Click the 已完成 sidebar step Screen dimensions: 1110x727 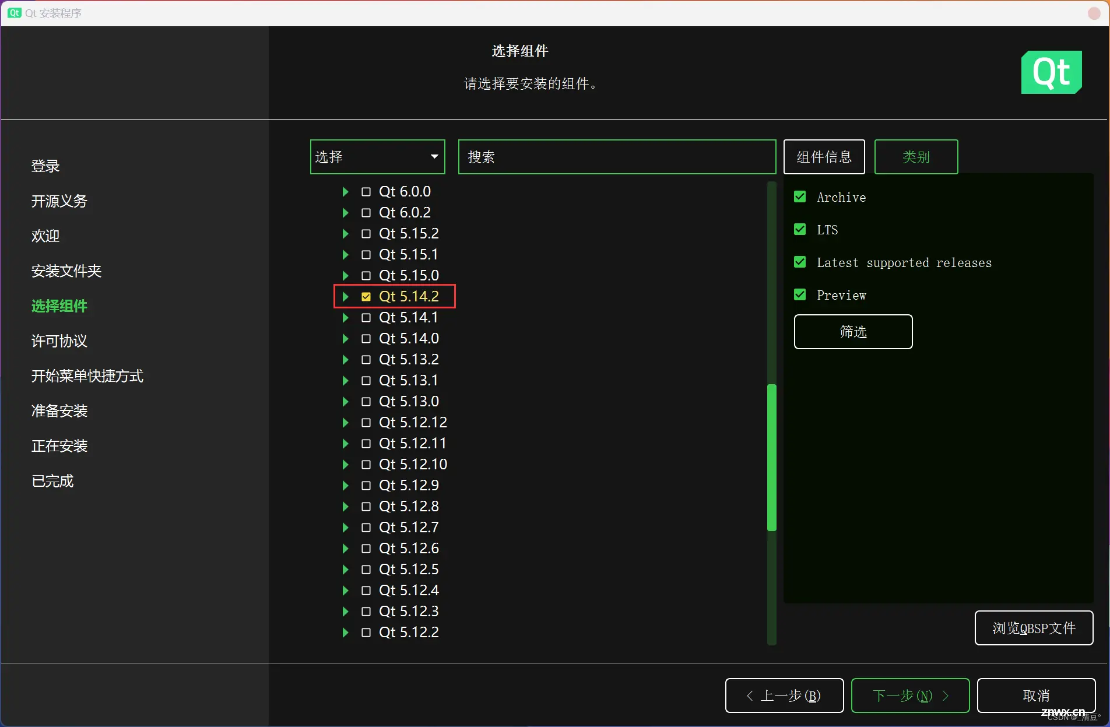pos(52,481)
